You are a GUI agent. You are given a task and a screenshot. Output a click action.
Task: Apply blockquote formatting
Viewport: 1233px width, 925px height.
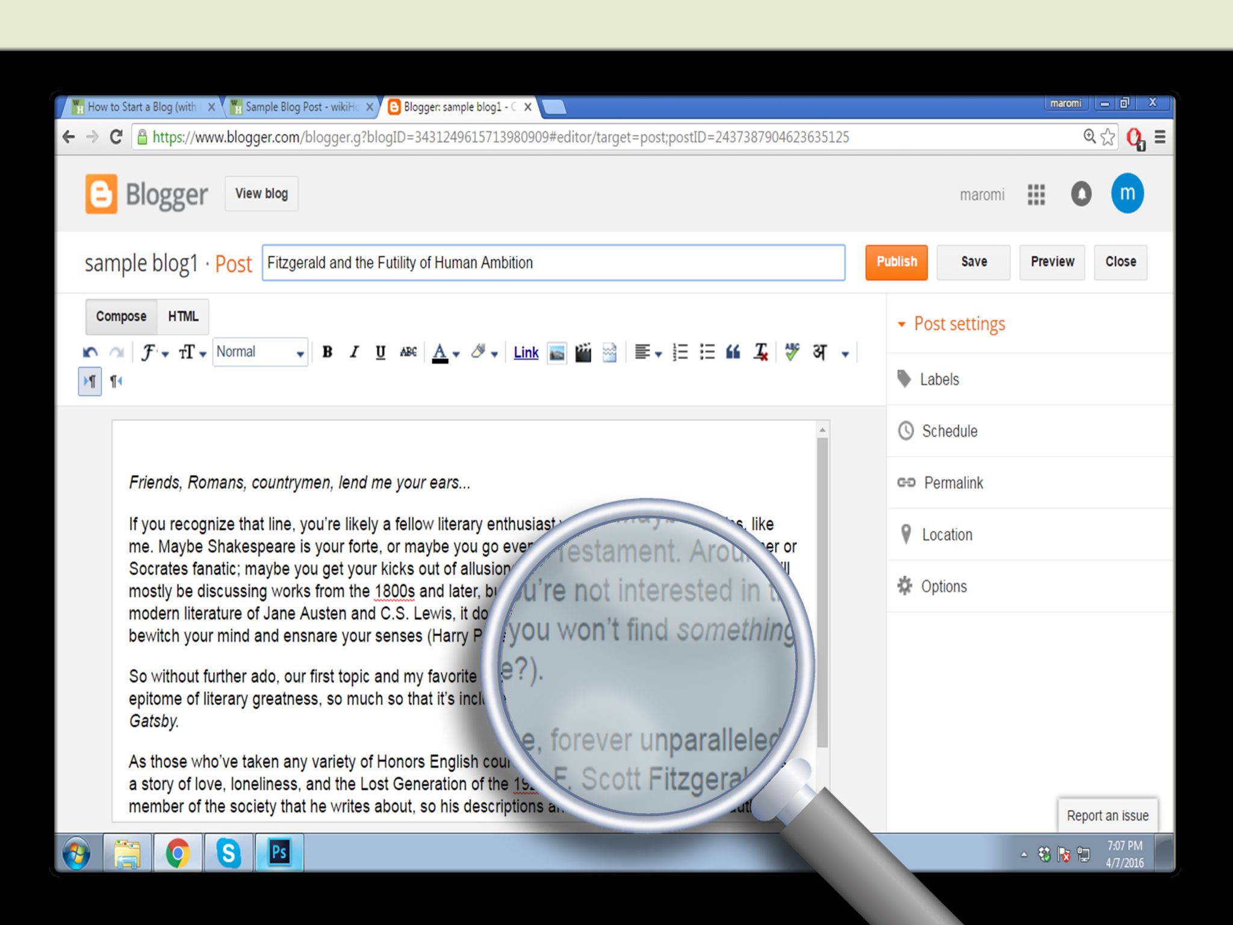[x=733, y=352]
